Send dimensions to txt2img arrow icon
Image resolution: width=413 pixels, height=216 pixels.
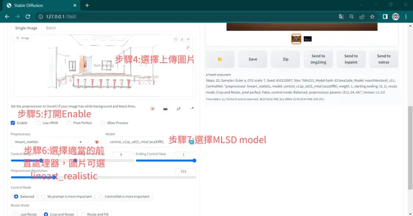(x=192, y=108)
